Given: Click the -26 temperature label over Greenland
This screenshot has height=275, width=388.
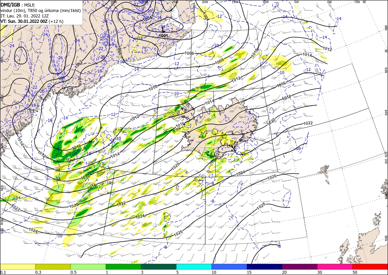Looking at the screenshot, I should [x=61, y=58].
